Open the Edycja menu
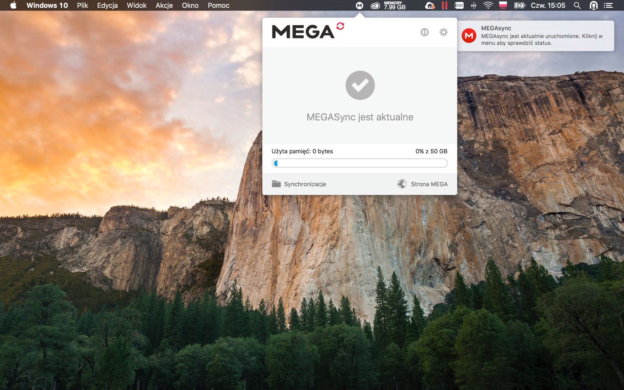The width and height of the screenshot is (624, 390). tap(107, 5)
